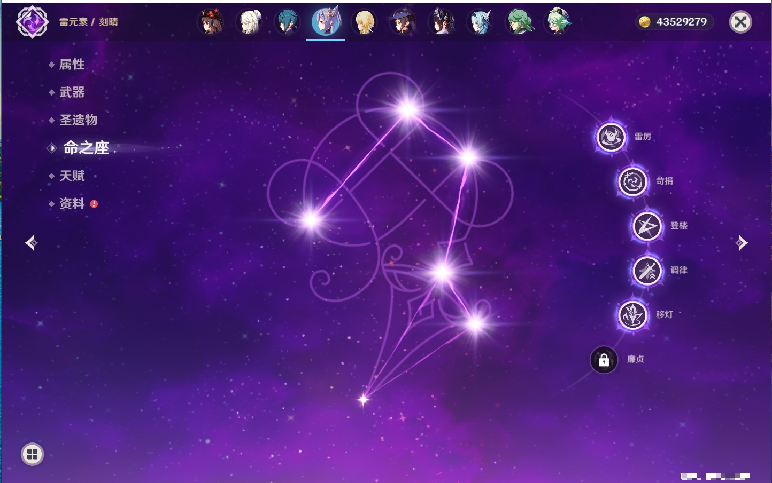
Task: Click the Electro element emblem icon
Action: pos(32,22)
